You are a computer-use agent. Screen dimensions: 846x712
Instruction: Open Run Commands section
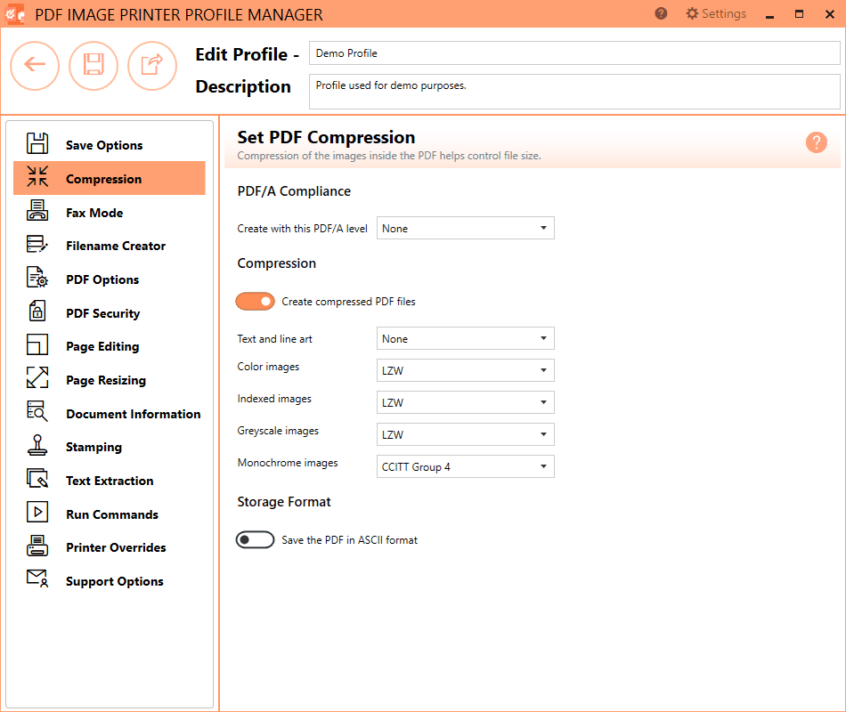click(x=109, y=514)
